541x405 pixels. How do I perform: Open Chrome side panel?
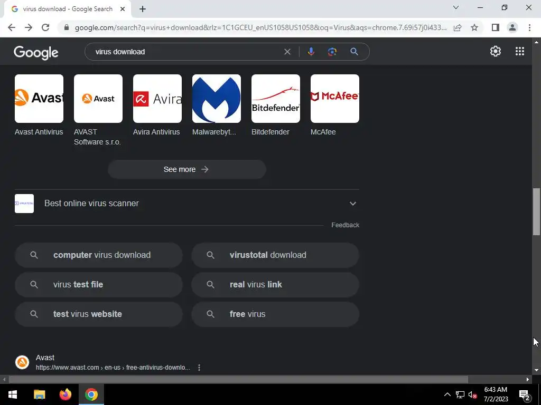[496, 27]
